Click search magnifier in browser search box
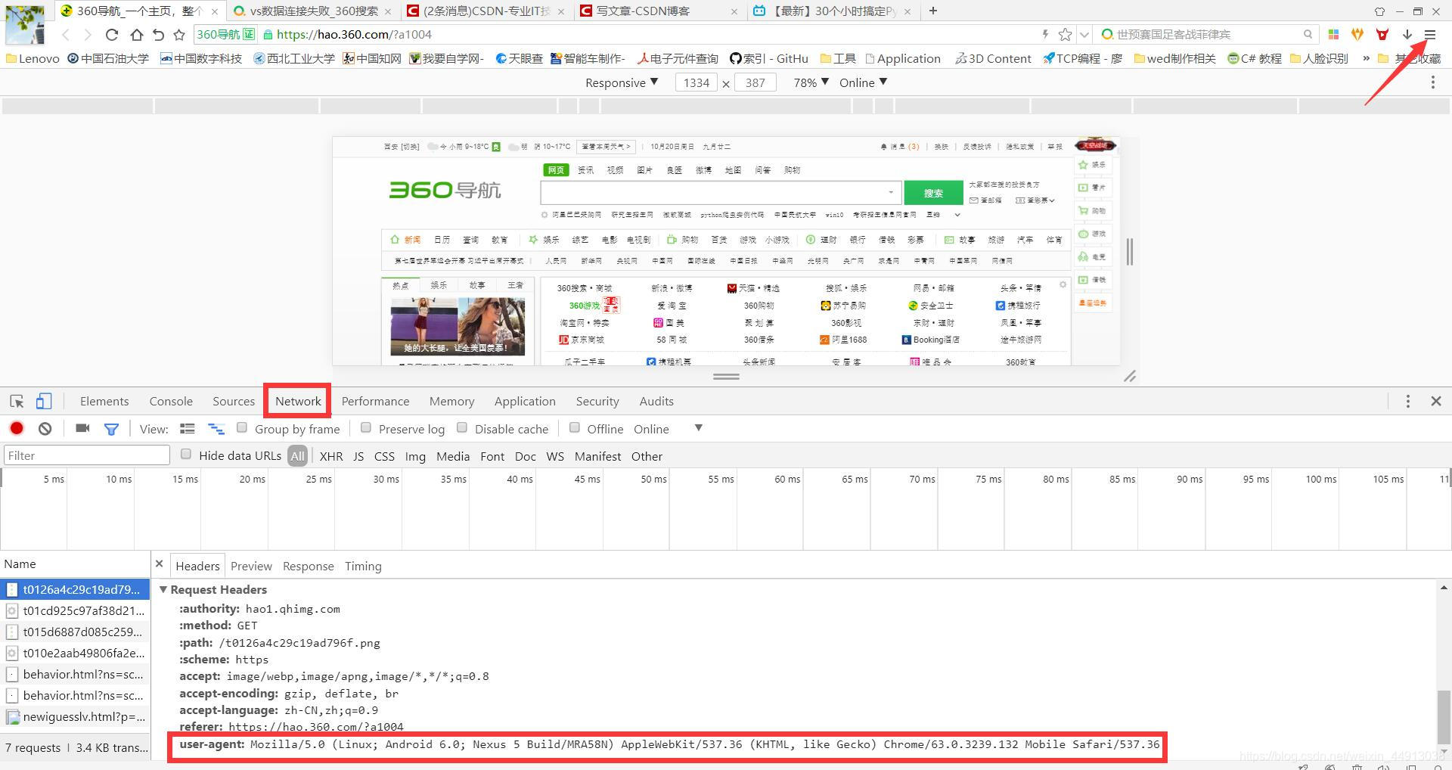 (x=1308, y=34)
